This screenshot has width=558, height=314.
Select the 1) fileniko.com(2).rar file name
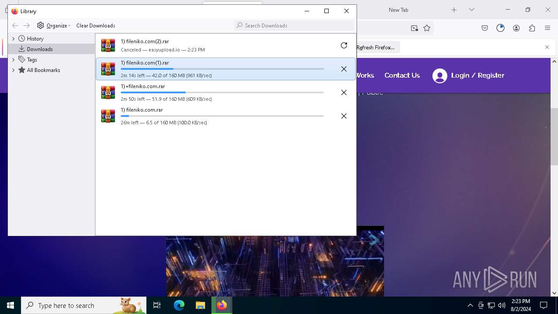point(145,41)
